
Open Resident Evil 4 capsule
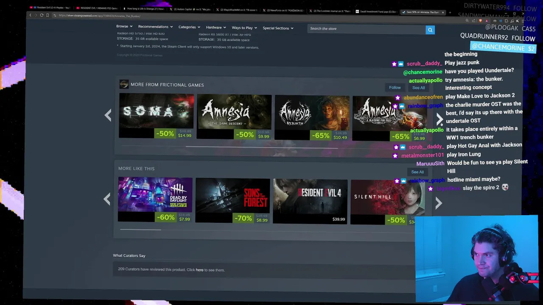click(x=310, y=201)
